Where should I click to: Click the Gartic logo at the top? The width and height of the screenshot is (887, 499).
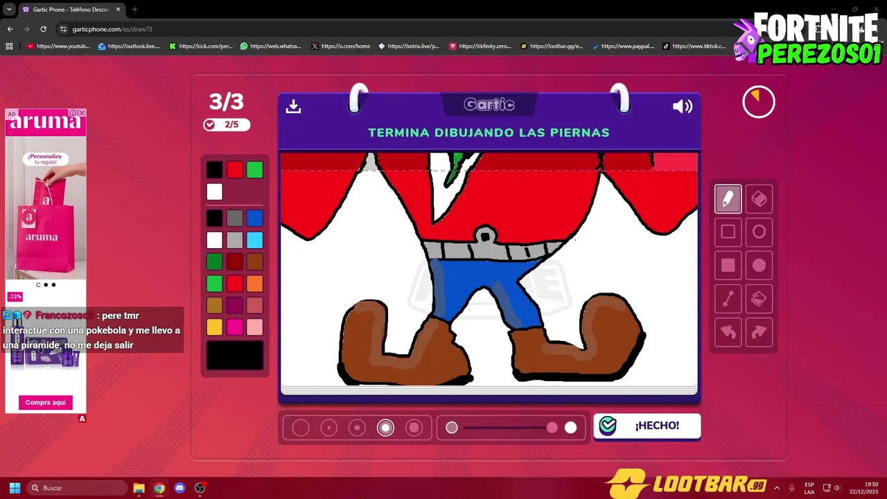[x=489, y=105]
